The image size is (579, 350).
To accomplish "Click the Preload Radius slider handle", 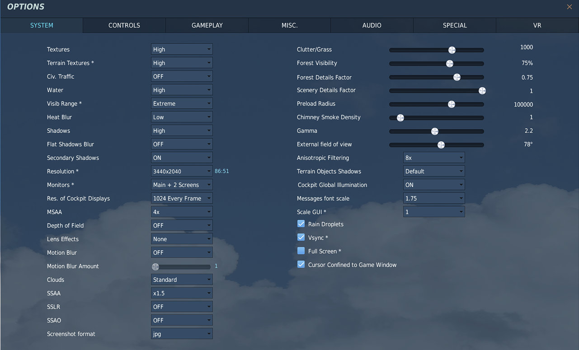I will coord(451,104).
